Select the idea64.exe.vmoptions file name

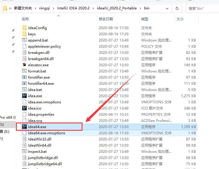click(x=47, y=133)
